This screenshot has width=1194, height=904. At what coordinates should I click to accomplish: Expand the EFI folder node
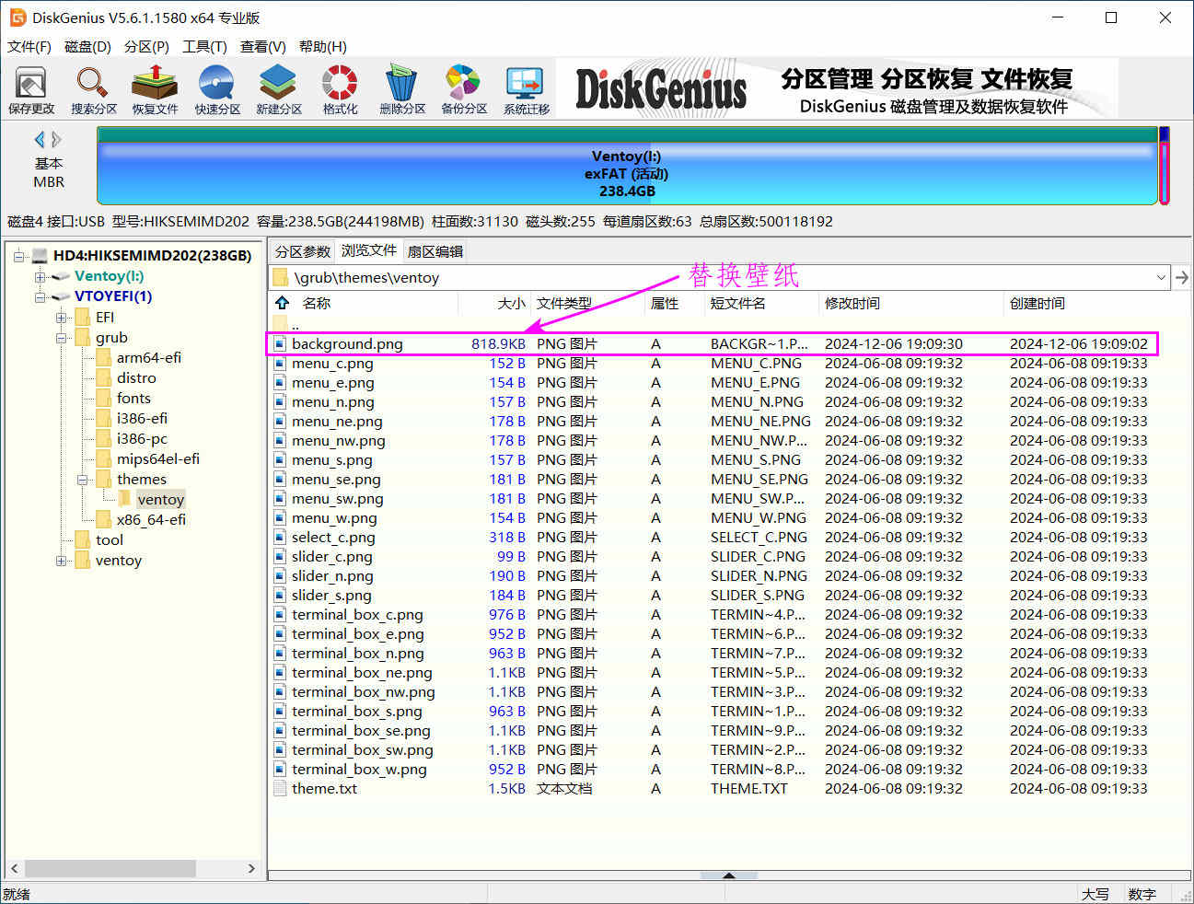61,318
